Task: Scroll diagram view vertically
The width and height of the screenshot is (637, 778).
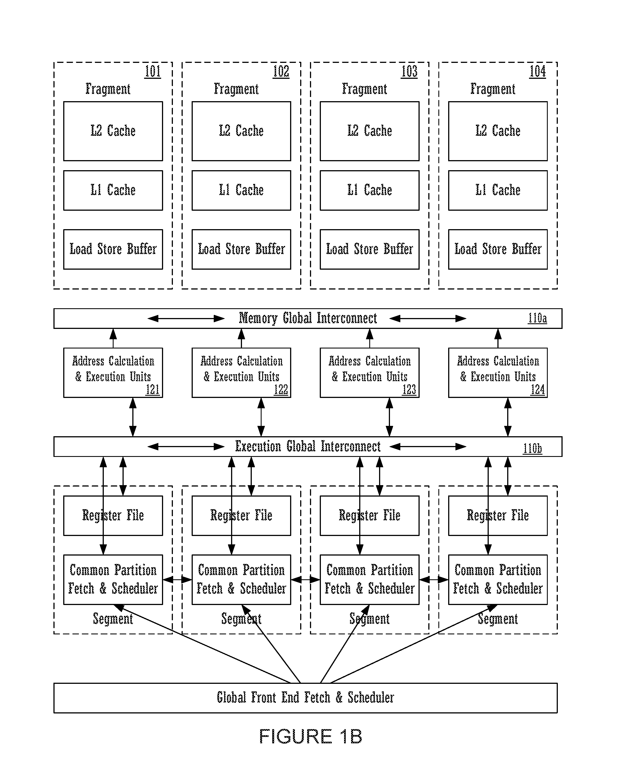Action: pyautogui.click(x=318, y=389)
